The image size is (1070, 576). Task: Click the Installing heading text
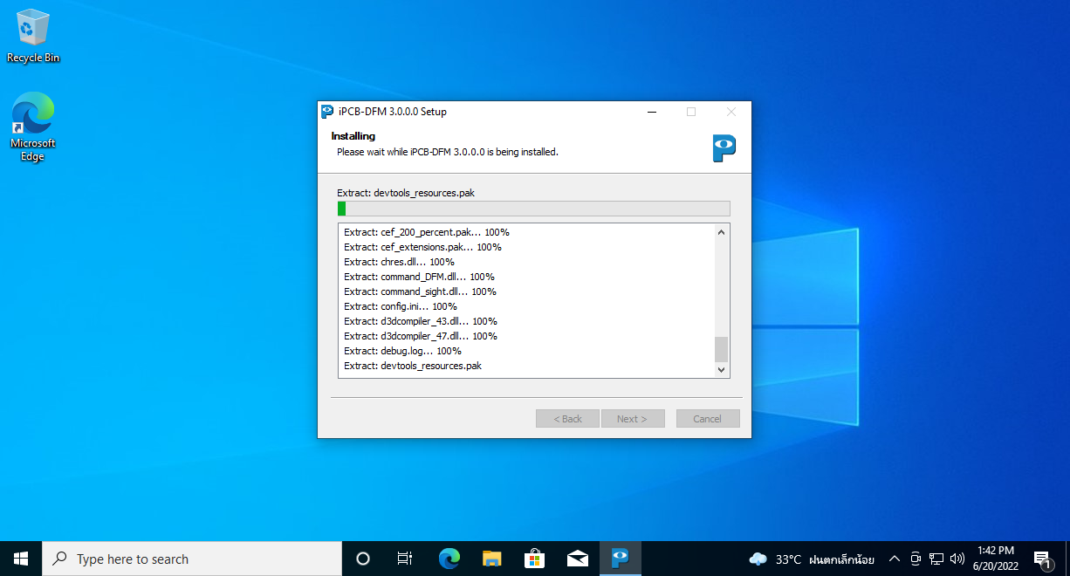(x=353, y=136)
